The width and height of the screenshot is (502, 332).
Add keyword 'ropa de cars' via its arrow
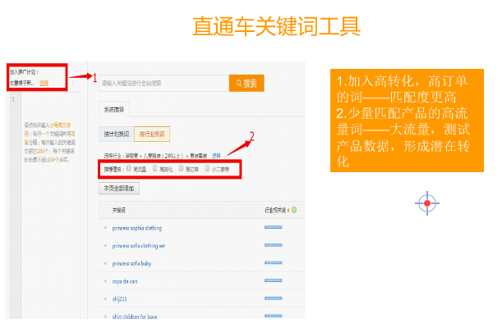[105, 281]
